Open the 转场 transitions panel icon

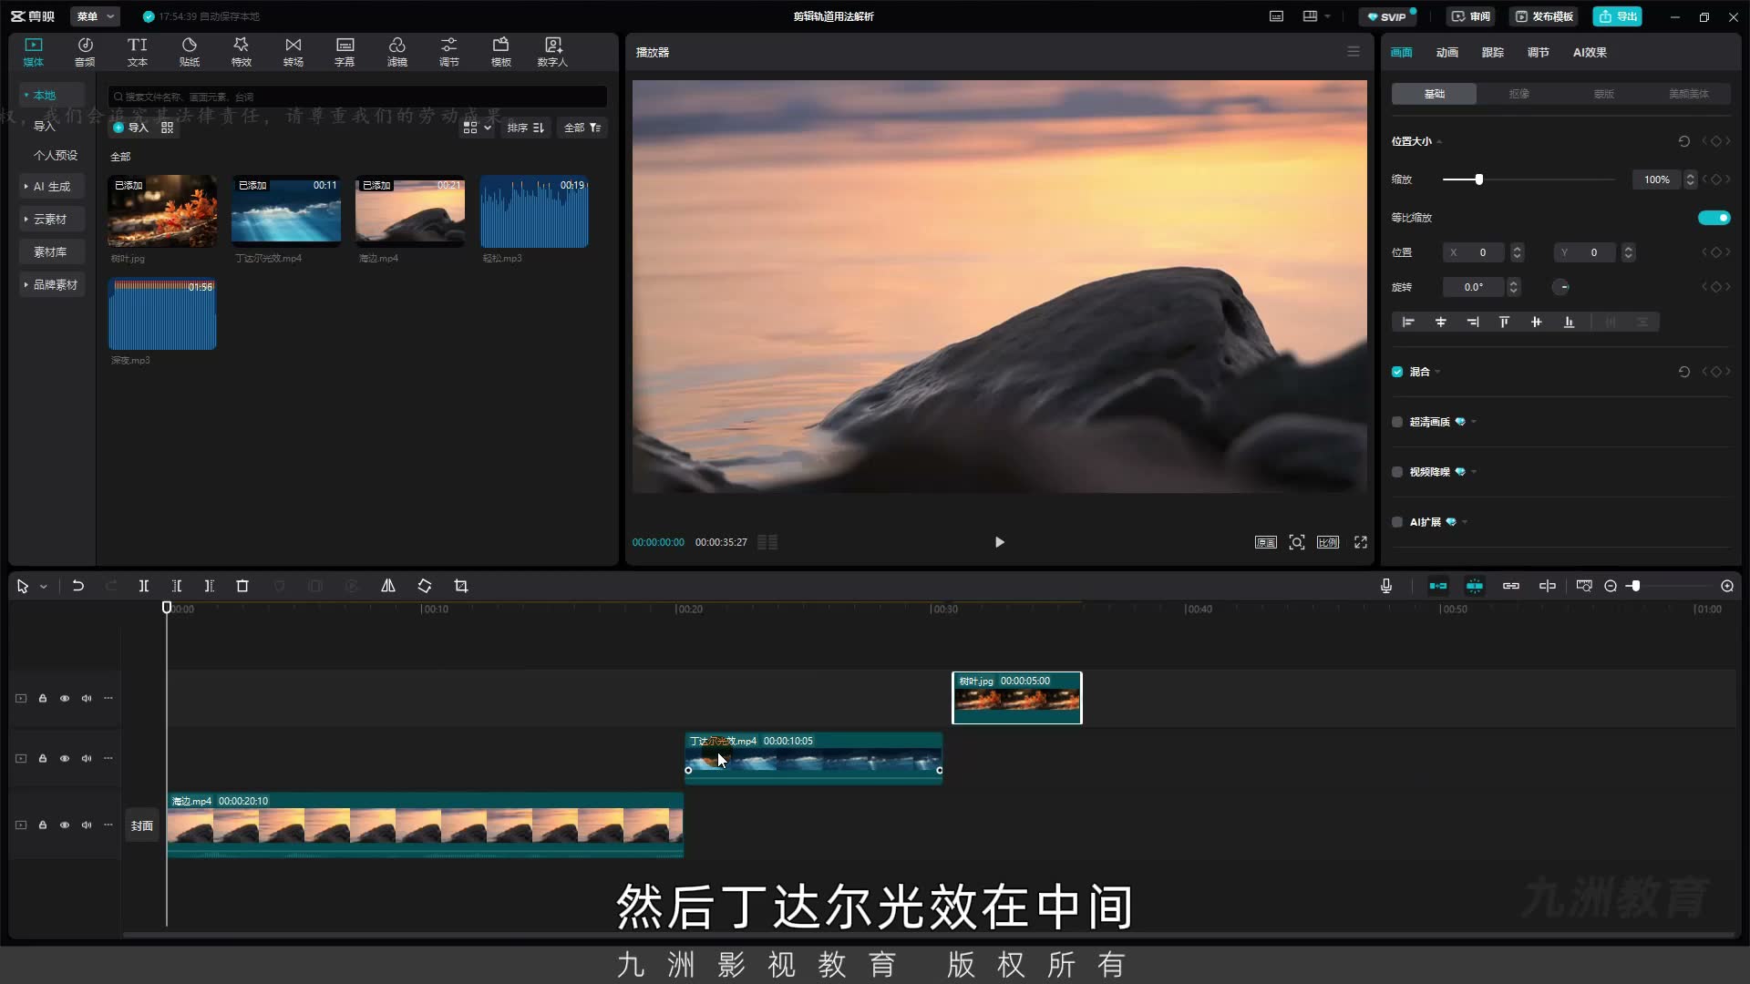(293, 52)
